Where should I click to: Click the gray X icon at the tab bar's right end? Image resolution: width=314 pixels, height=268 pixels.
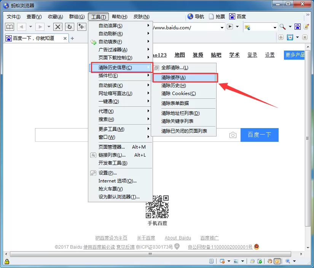pyautogui.click(x=304, y=37)
